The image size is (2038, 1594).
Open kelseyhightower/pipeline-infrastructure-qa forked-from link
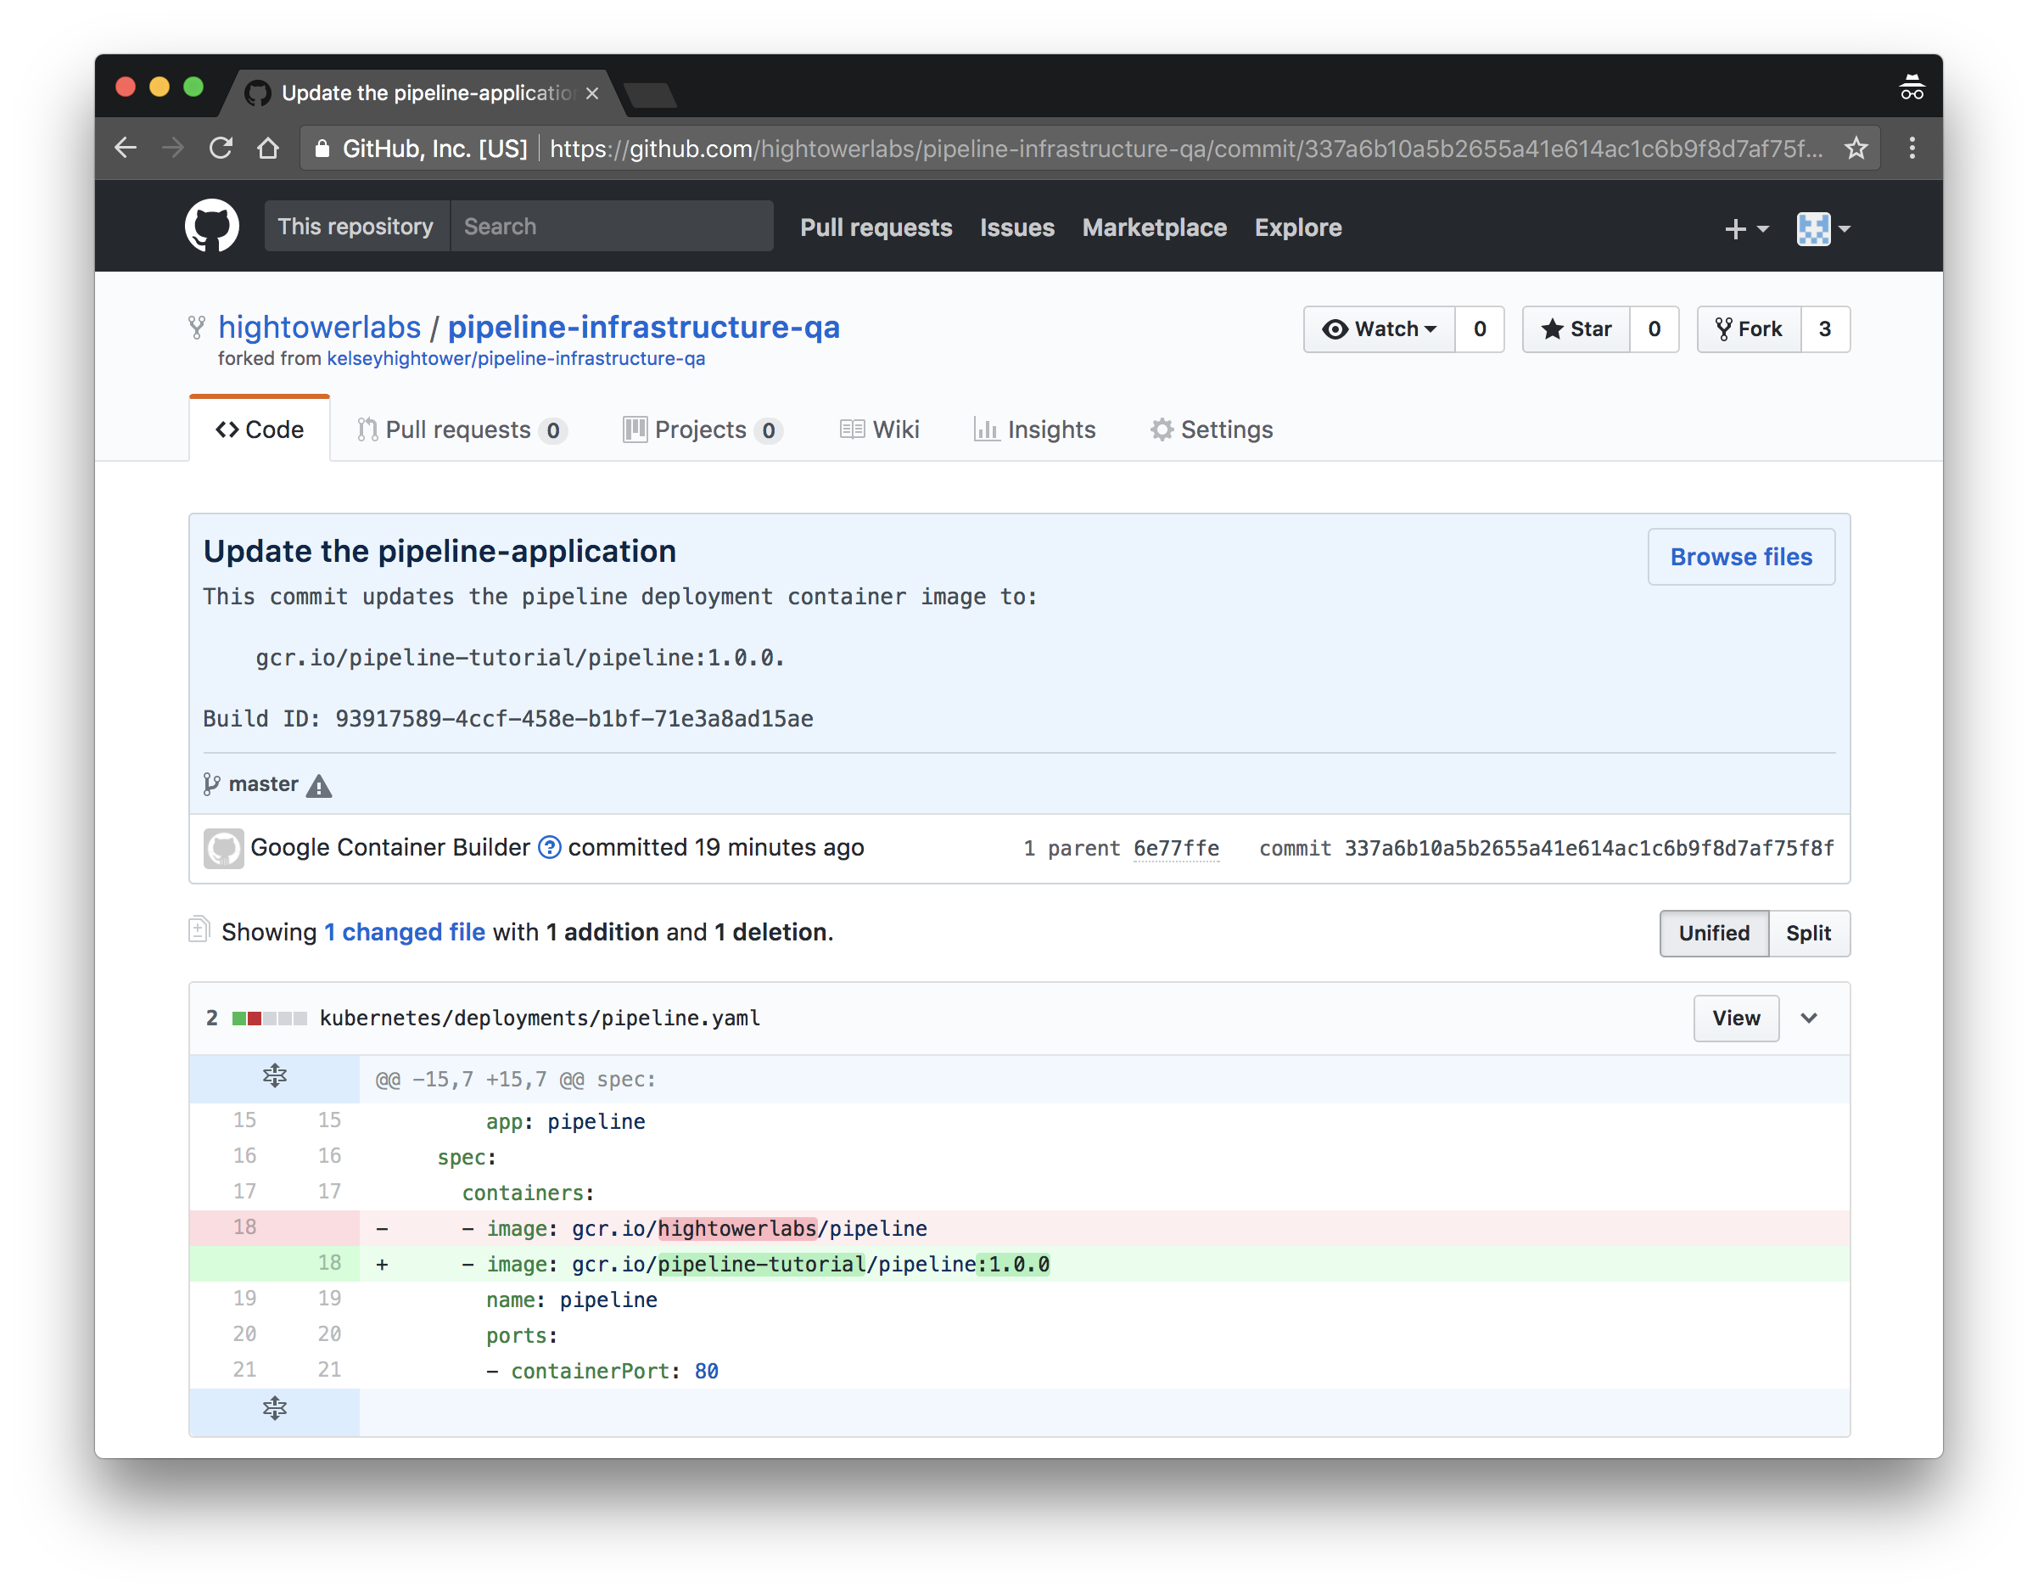(x=515, y=359)
